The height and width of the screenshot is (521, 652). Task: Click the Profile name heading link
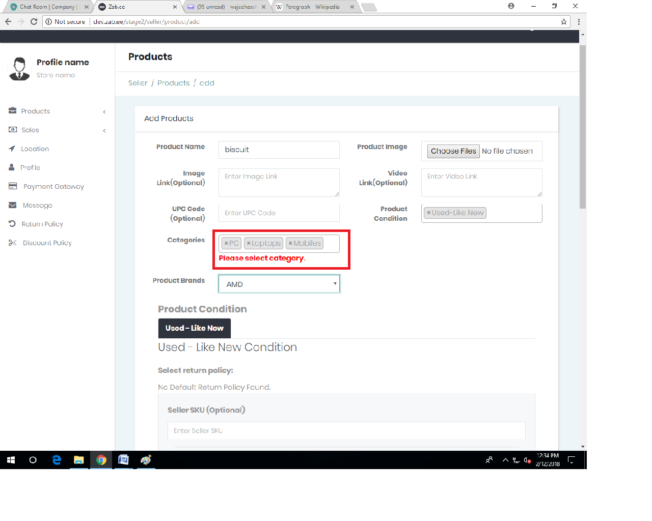click(x=63, y=62)
